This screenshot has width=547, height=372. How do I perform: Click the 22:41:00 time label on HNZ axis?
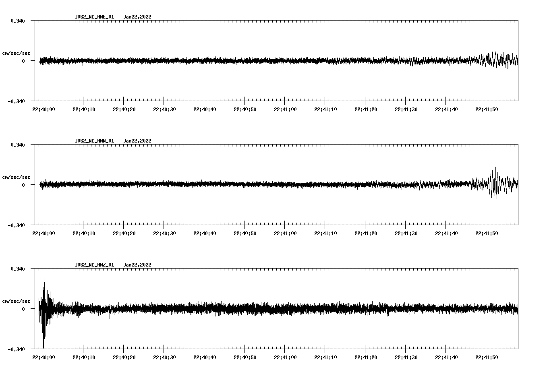pyautogui.click(x=285, y=358)
